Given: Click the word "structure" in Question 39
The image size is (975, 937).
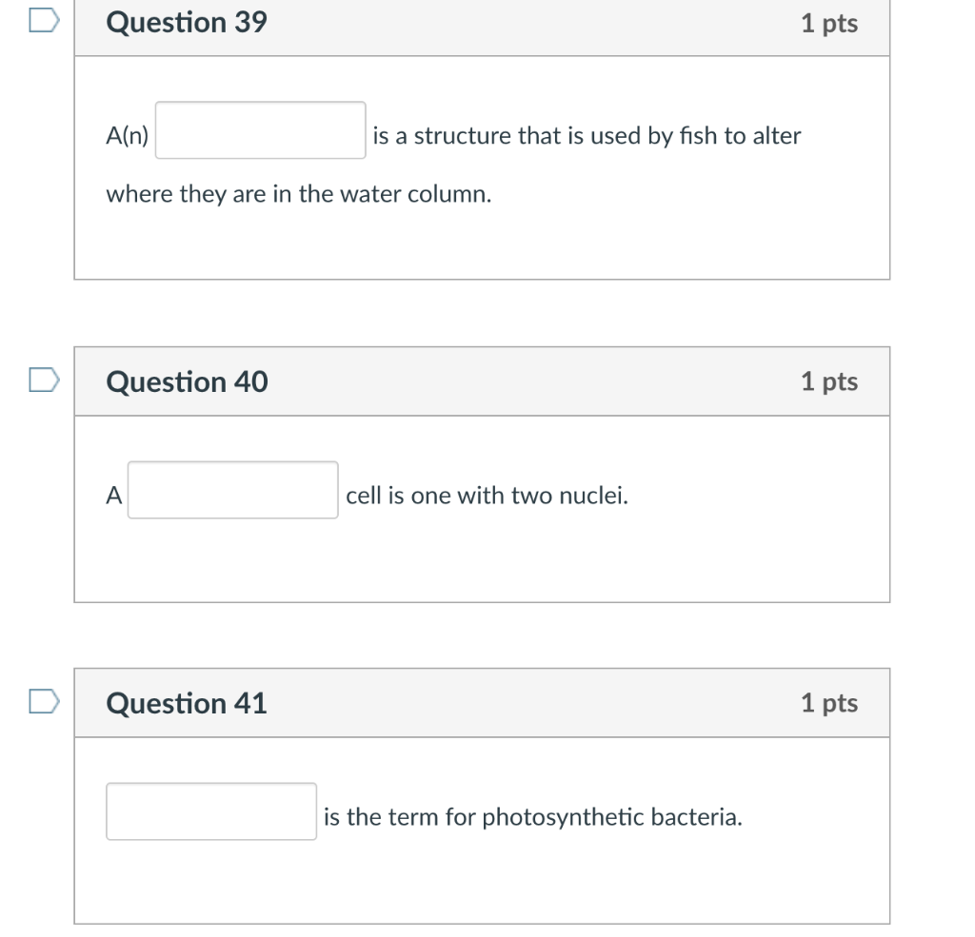Looking at the screenshot, I should 462,136.
